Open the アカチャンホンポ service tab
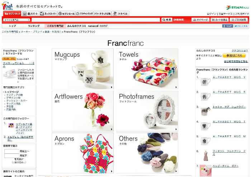This screenshot has width=251, height=177. [84, 14]
